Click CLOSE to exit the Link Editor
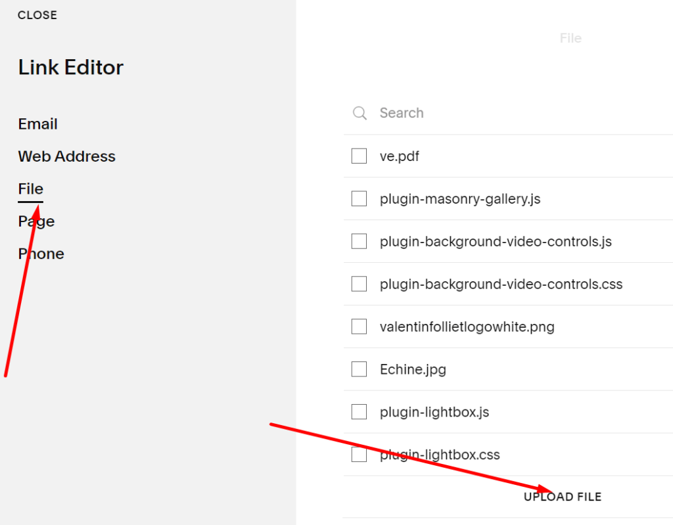Image resolution: width=673 pixels, height=525 pixels. tap(37, 14)
